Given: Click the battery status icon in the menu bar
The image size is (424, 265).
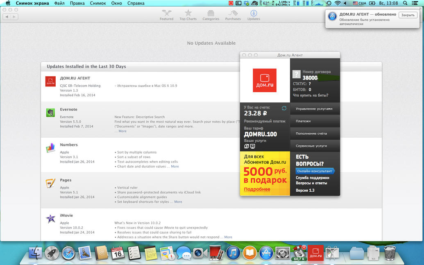Looking at the screenshot, I should click(x=372, y=3).
